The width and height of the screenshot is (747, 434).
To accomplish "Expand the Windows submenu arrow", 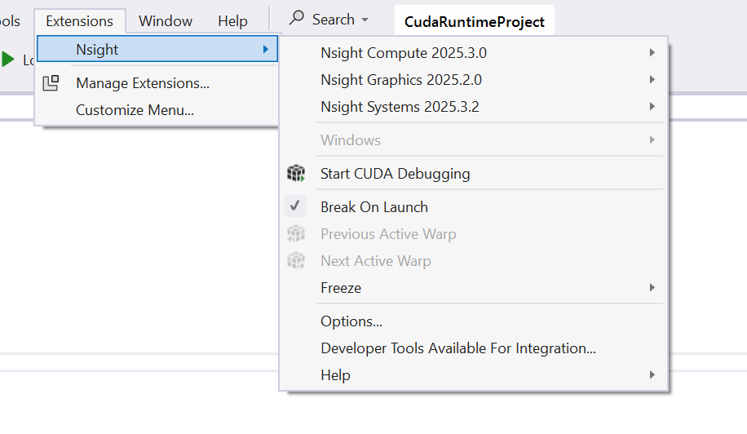I will point(652,139).
